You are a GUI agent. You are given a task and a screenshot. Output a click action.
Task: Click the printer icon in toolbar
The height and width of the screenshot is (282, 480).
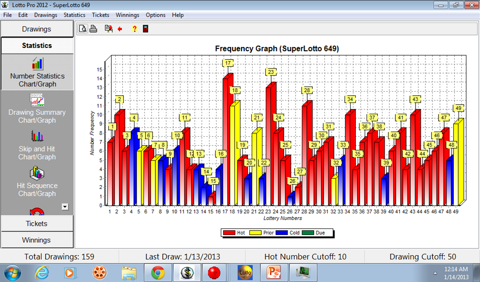point(93,29)
